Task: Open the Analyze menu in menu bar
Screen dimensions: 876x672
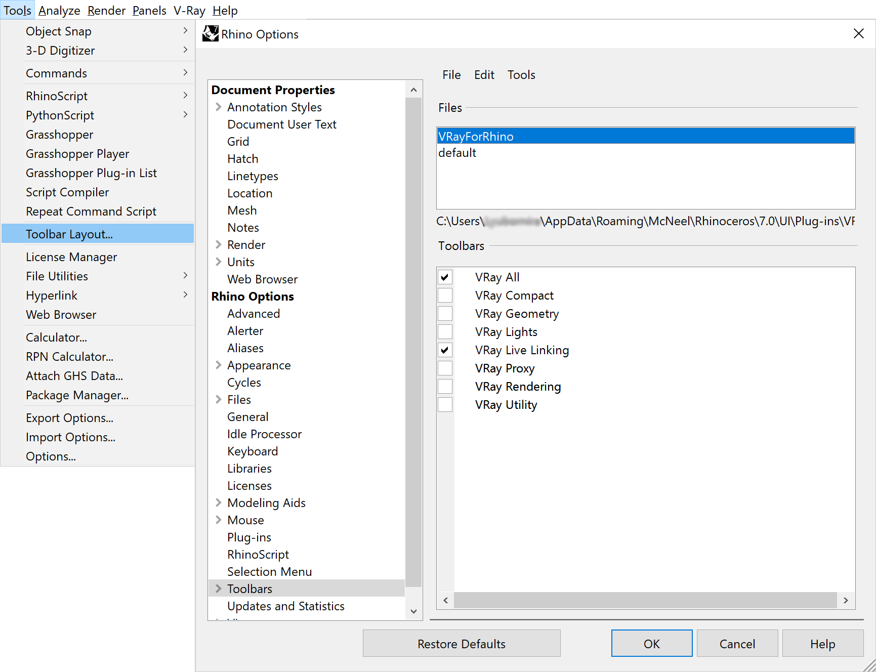Action: [59, 10]
